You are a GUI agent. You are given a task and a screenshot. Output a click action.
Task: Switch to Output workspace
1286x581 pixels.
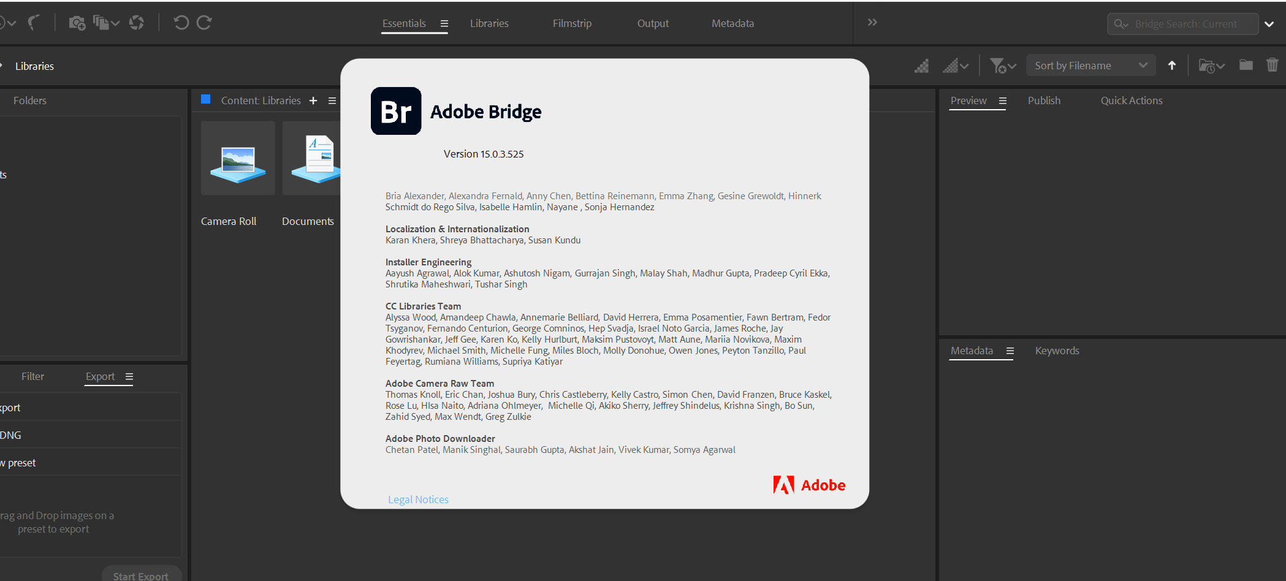[653, 23]
